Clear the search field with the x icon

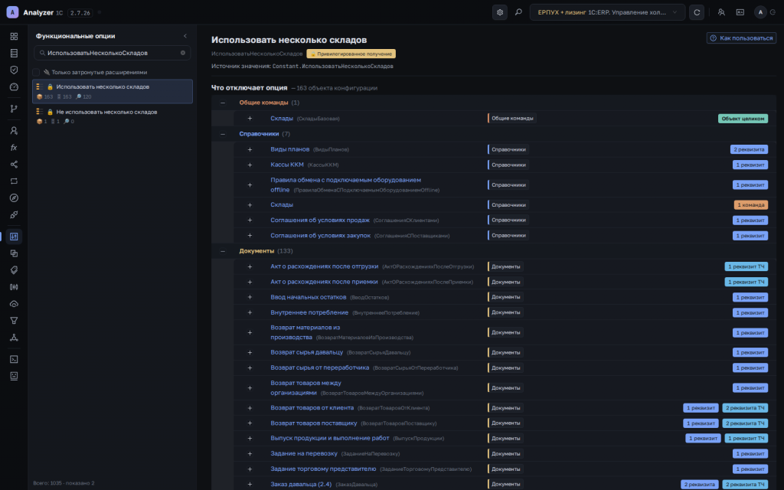[183, 53]
